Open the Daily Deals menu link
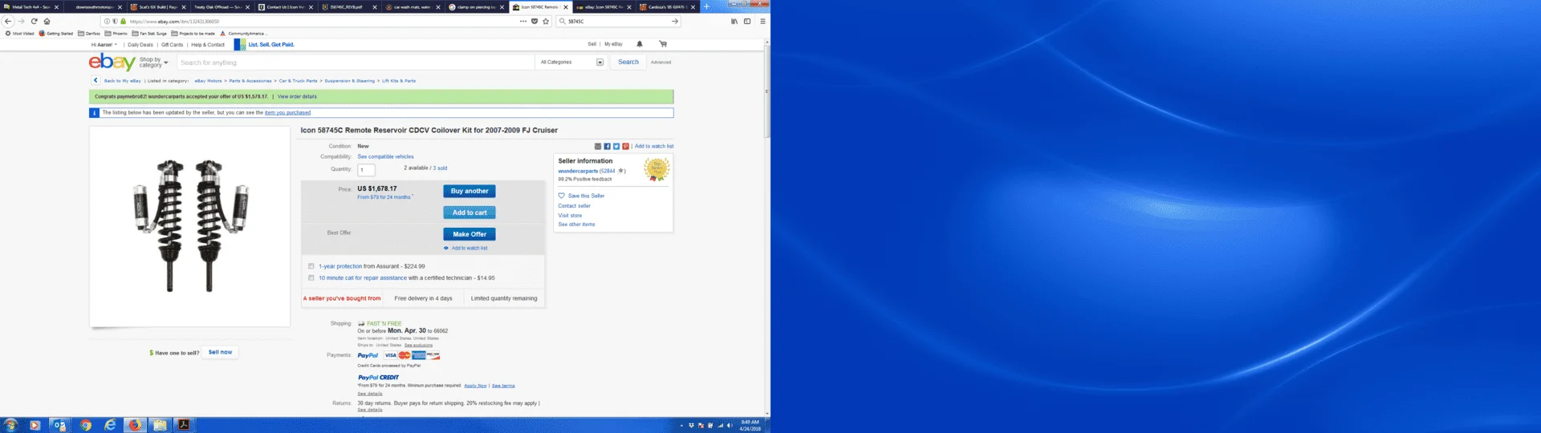Screen dimensions: 1541x433 pos(140,45)
